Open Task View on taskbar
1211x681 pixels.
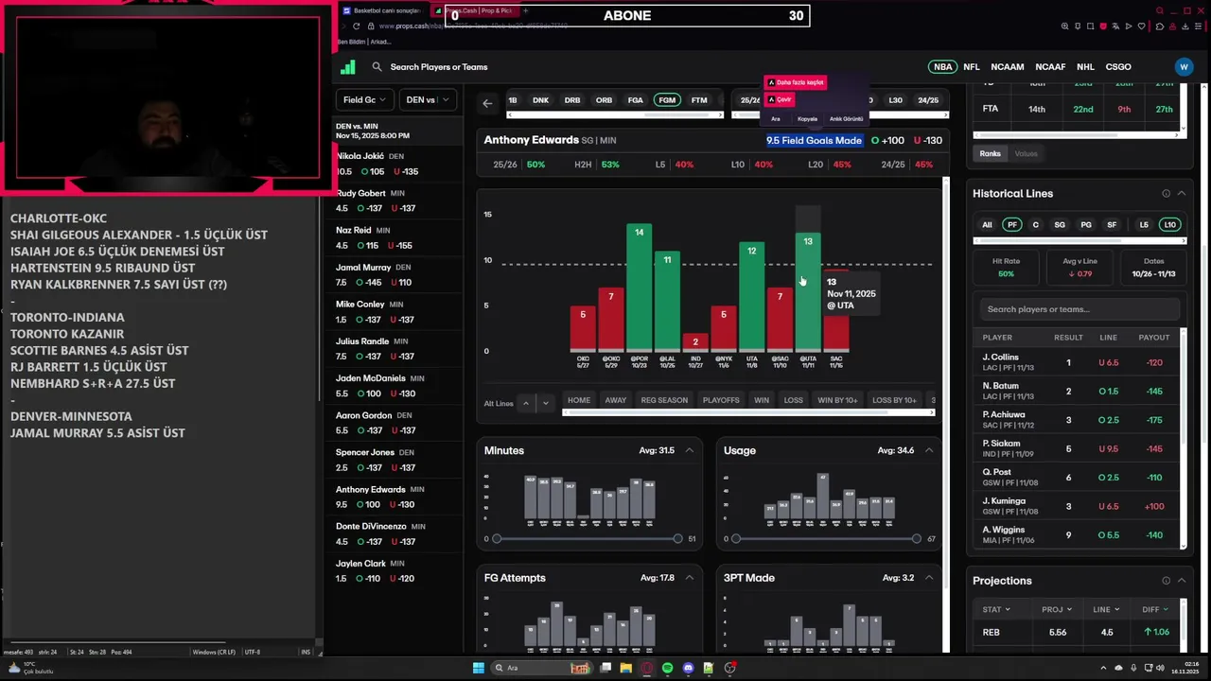(605, 668)
